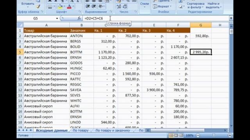
Task: Open Сортировка и фильтр menu
Action: pyautogui.click(x=195, y=5)
